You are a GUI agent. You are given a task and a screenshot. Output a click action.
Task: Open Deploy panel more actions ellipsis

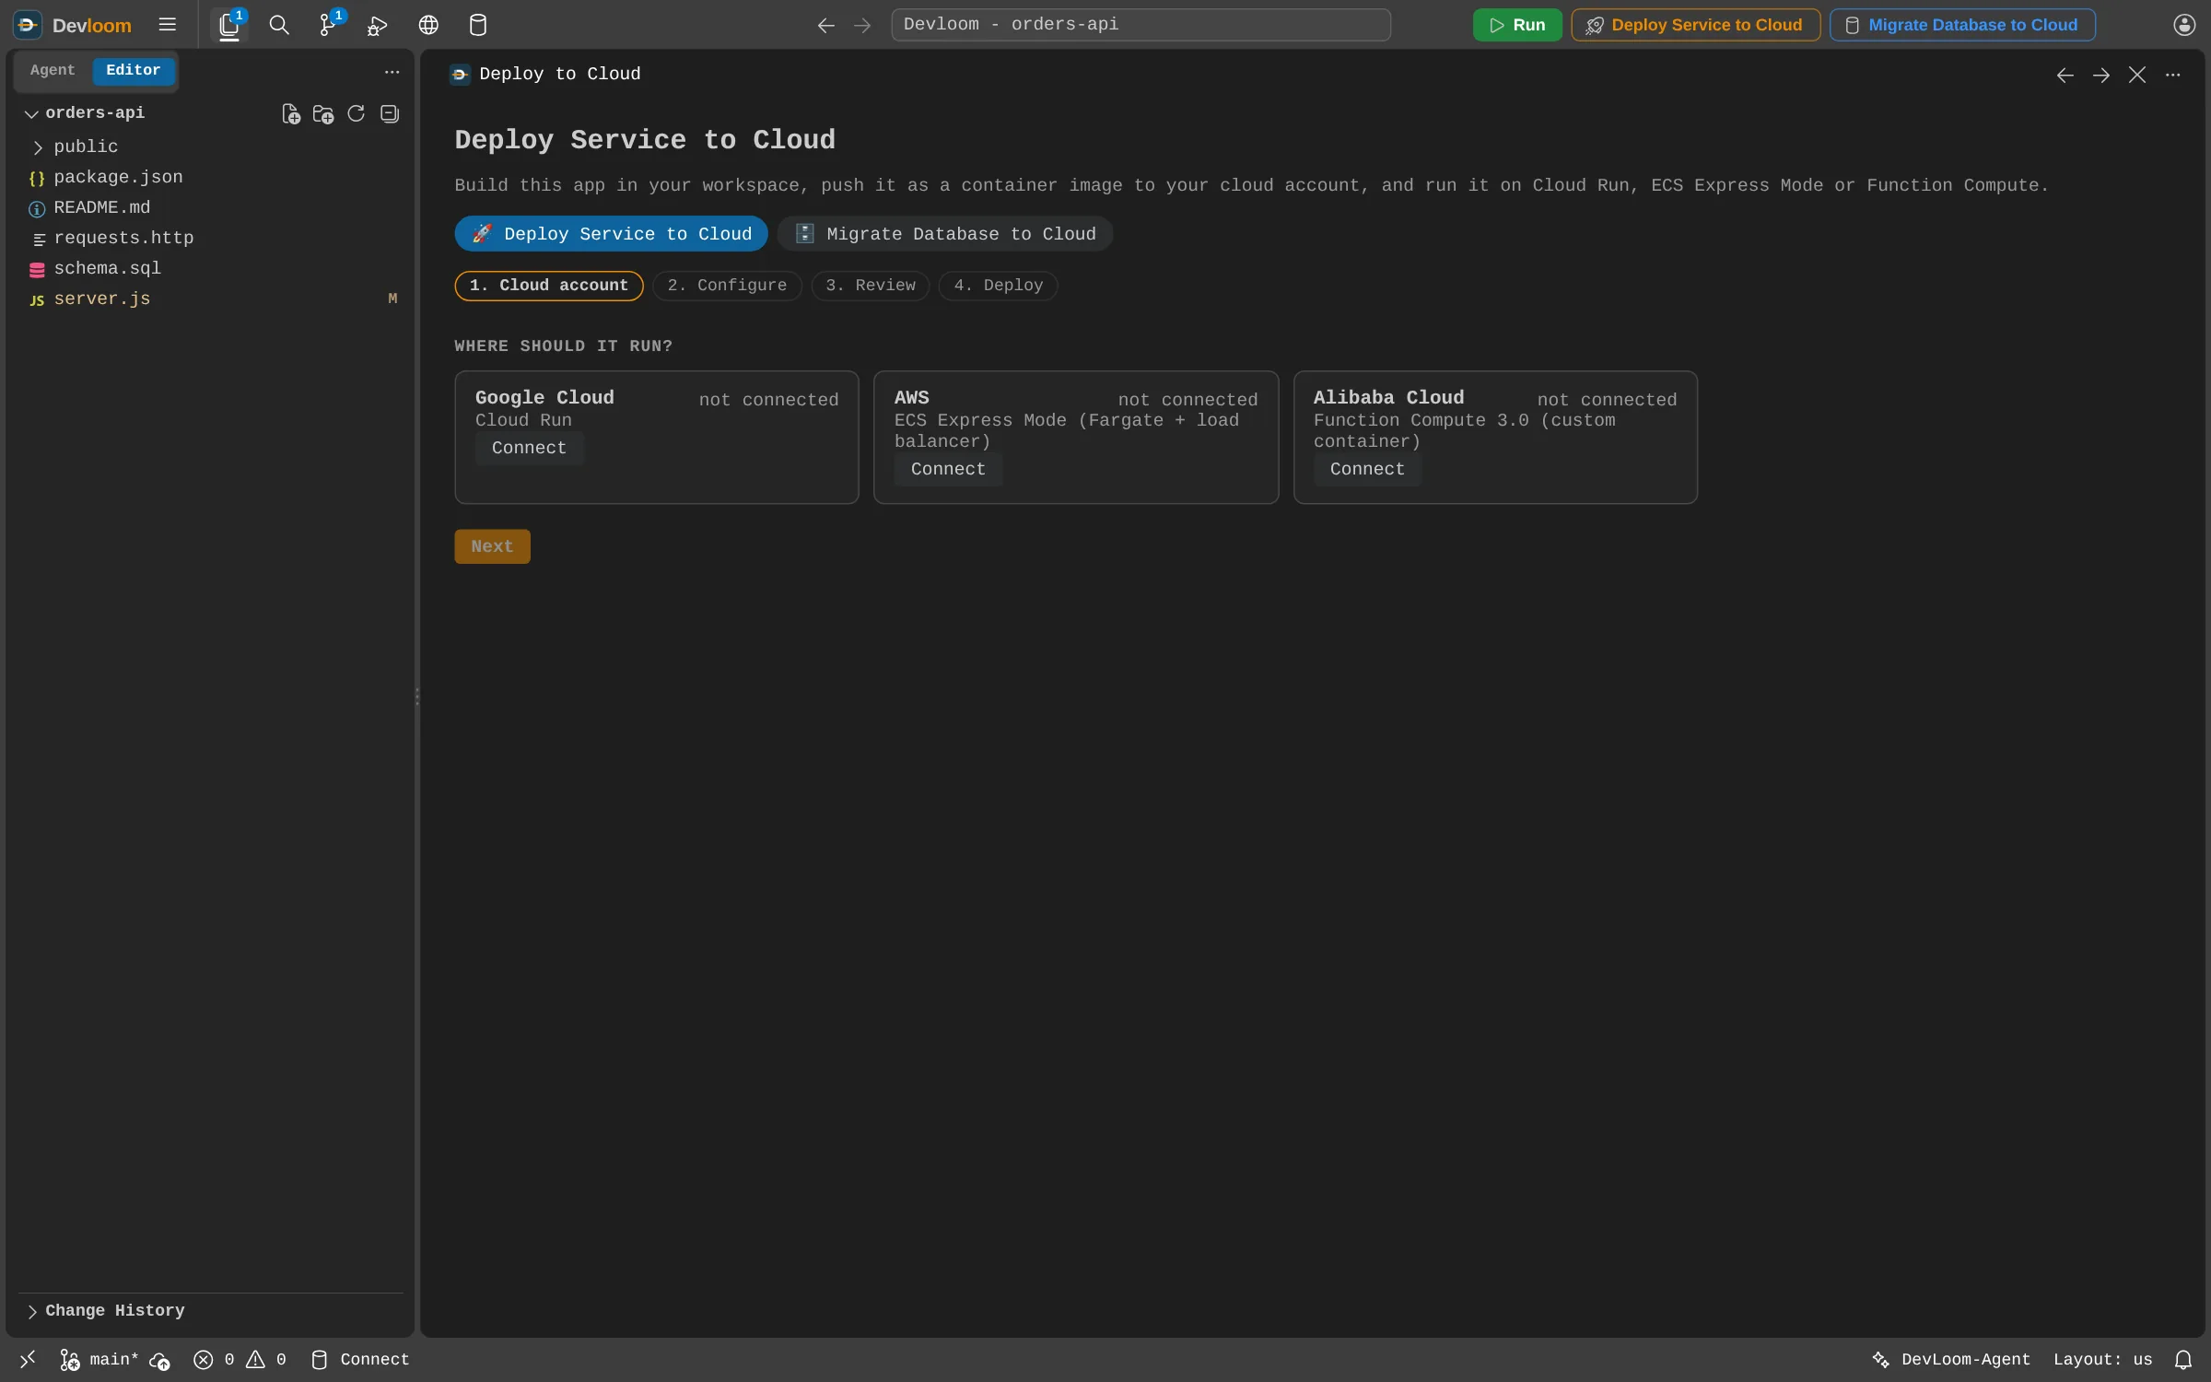click(x=2173, y=76)
